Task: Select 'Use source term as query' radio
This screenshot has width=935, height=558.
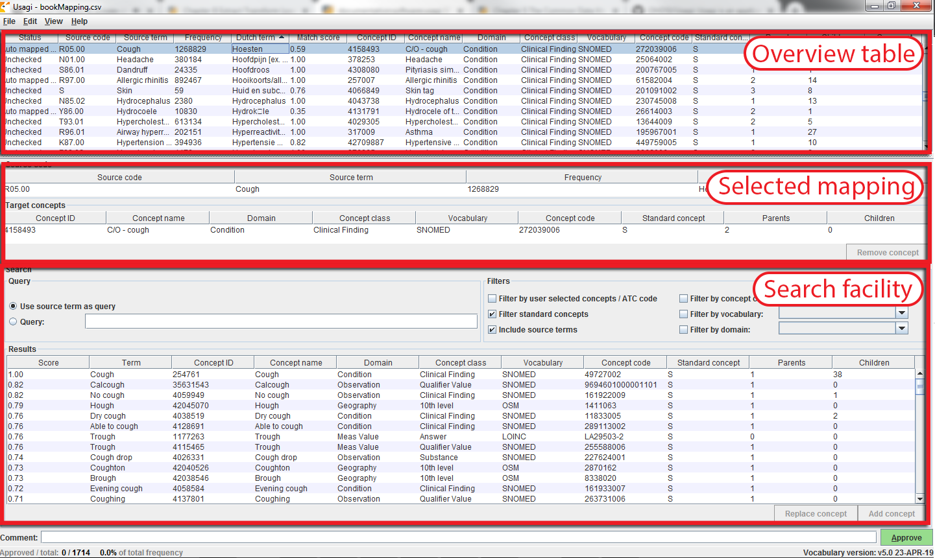Action: pyautogui.click(x=13, y=306)
